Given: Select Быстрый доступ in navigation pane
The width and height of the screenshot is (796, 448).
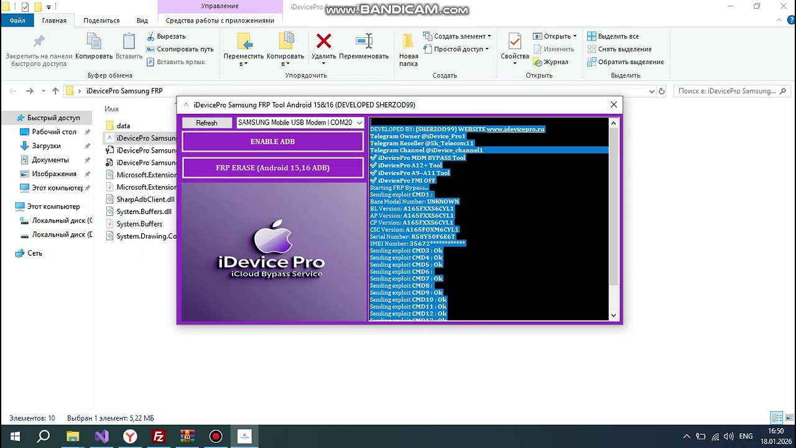Looking at the screenshot, I should [x=53, y=118].
